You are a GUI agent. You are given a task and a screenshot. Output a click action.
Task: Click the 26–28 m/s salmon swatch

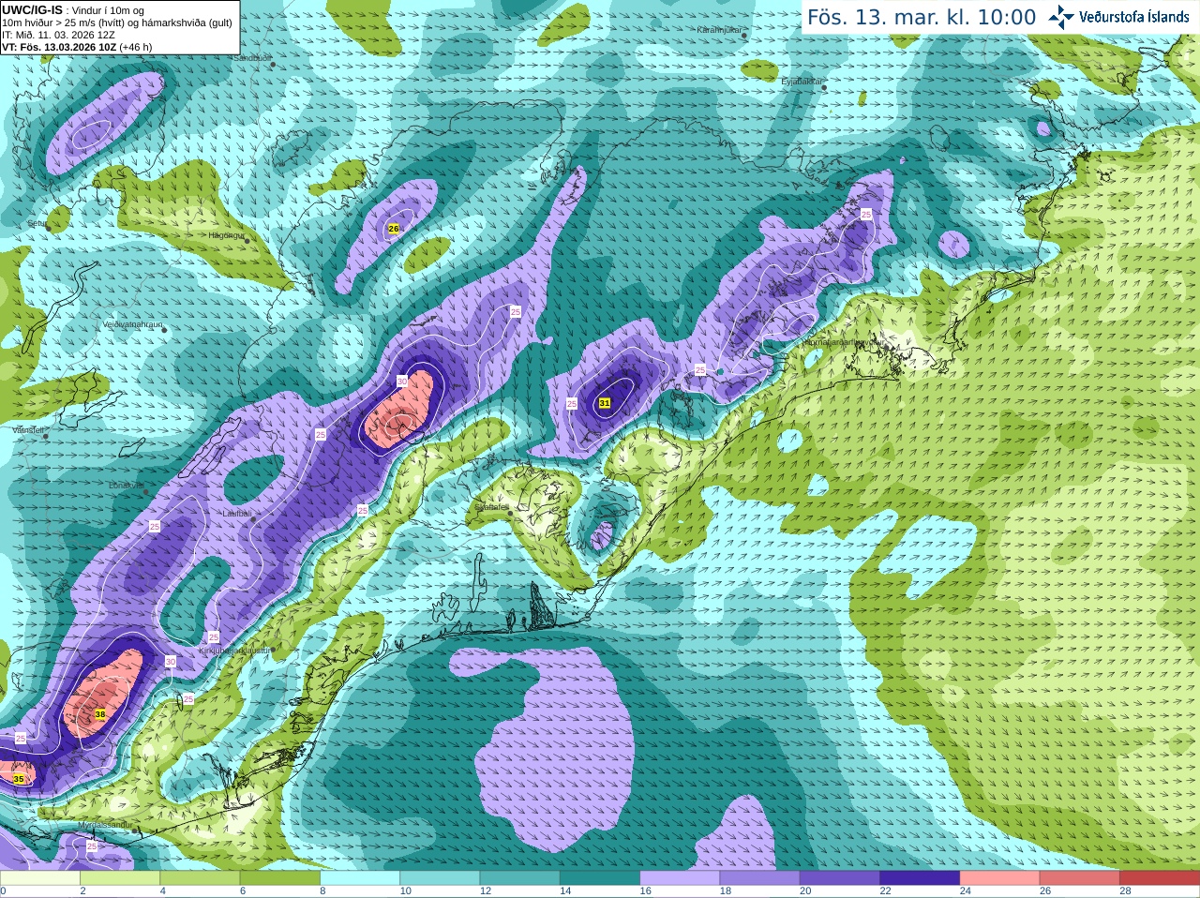pos(1079,878)
